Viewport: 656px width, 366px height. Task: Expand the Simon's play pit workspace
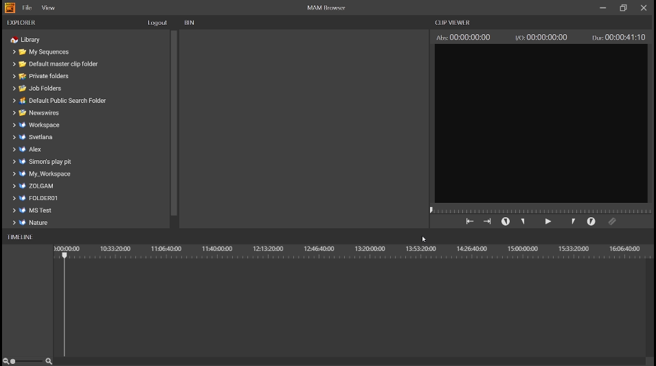(14, 162)
